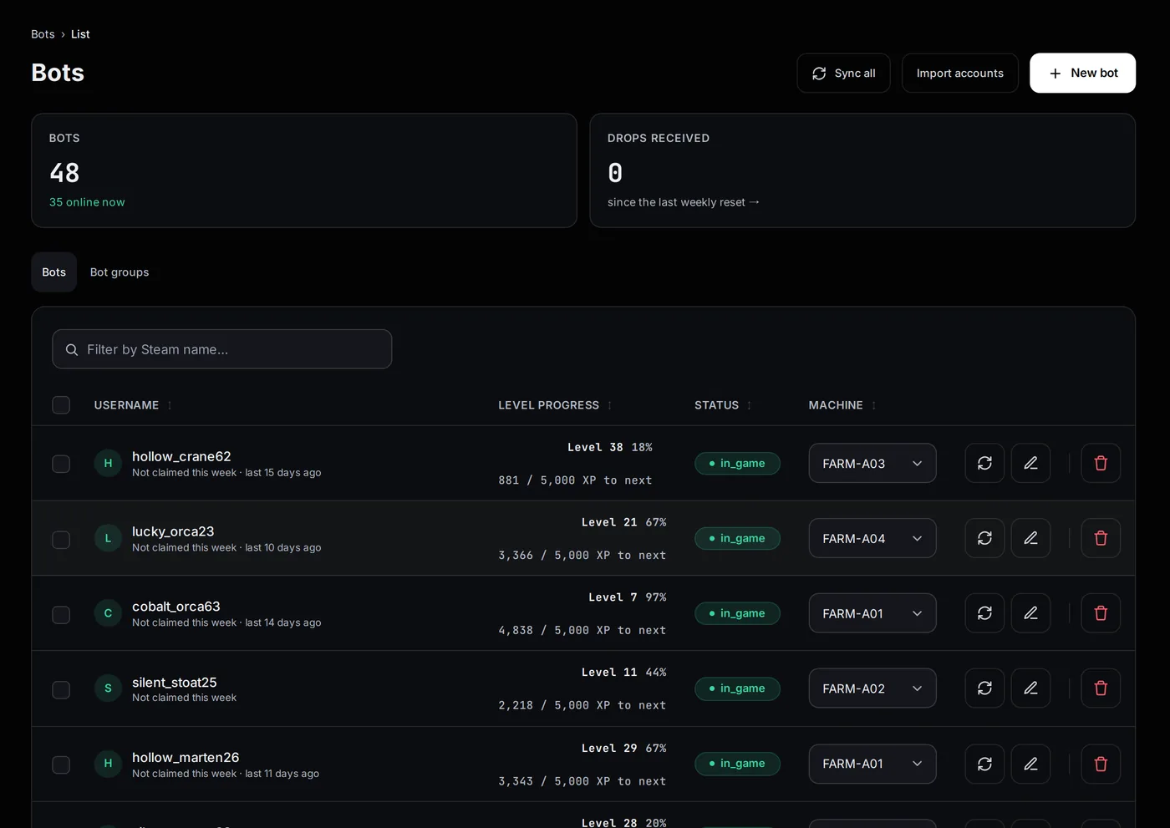Sort table by Username column

click(x=133, y=405)
